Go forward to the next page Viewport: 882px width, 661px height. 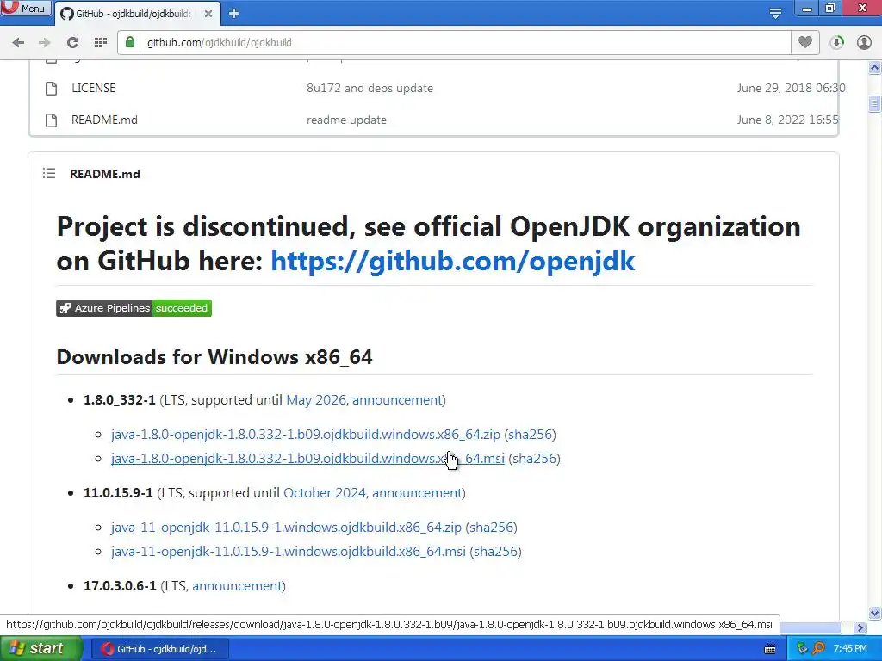(45, 42)
